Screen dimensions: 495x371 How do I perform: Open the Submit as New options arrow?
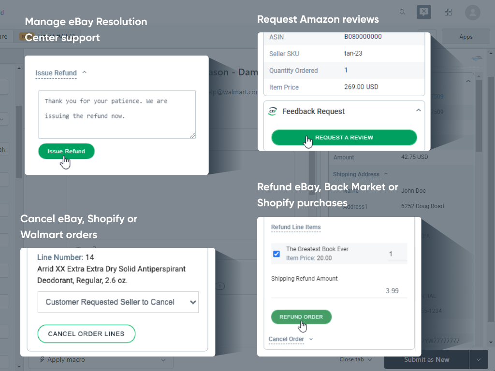point(479,359)
